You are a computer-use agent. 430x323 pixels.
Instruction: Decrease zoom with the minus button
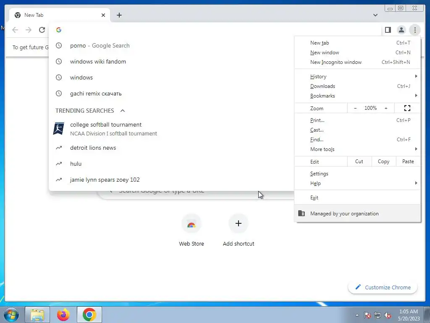355,108
